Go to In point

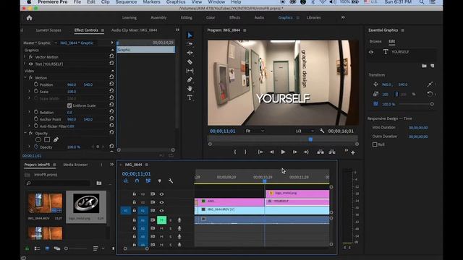coord(260,152)
